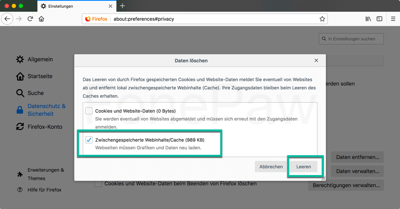Click the forward navigation arrow
Viewport: 400px width, 209px height.
coord(19,19)
